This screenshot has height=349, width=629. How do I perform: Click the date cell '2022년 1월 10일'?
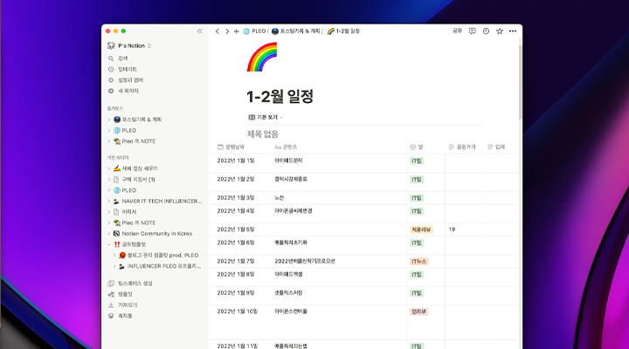pos(238,311)
